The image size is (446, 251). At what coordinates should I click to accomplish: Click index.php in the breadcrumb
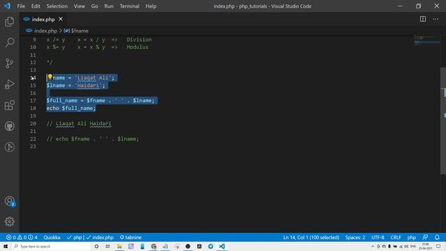45,31
